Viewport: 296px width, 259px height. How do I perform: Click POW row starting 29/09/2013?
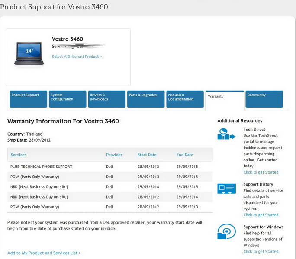[x=110, y=177]
